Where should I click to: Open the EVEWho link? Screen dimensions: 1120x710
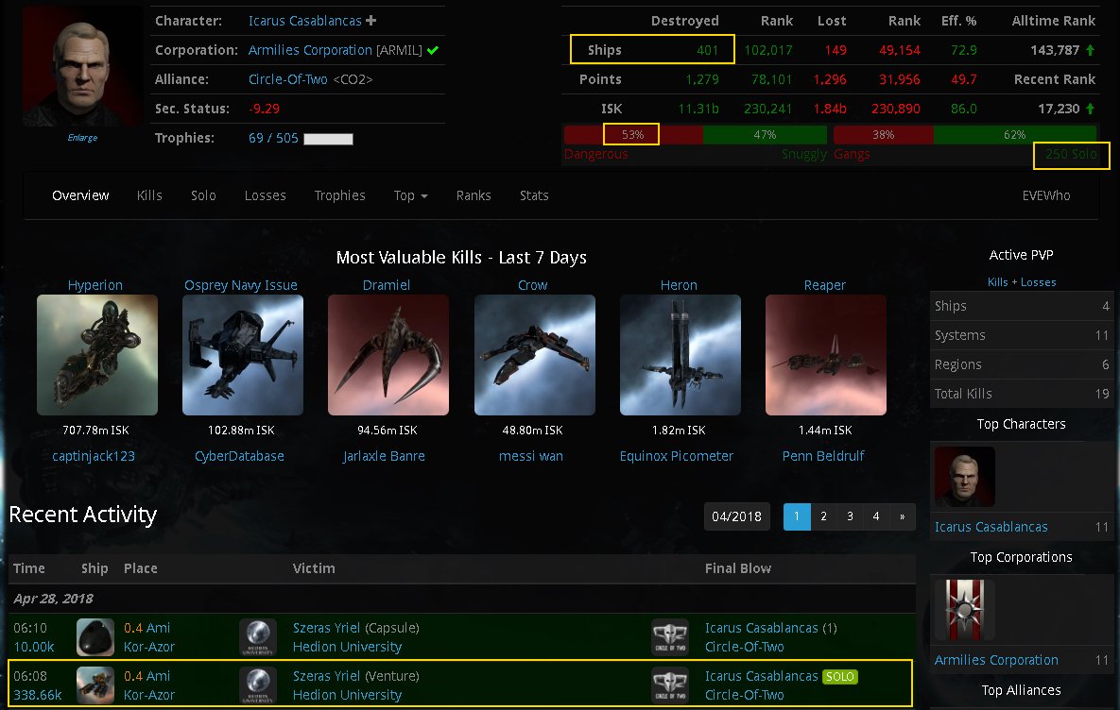pyautogui.click(x=1046, y=195)
